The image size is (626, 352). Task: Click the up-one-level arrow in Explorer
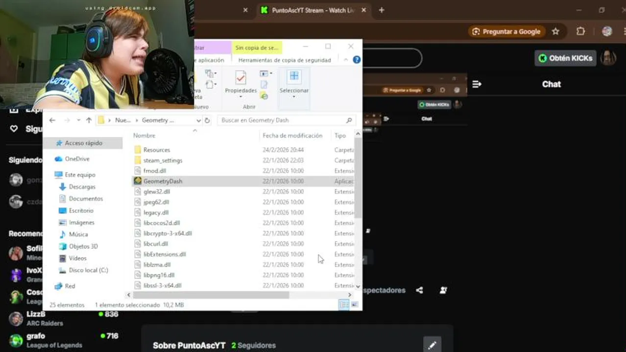point(89,120)
